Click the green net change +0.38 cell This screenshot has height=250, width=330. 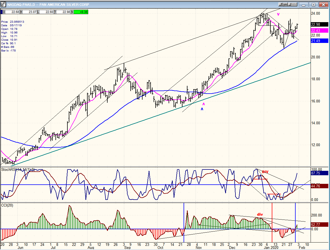tap(81, 12)
